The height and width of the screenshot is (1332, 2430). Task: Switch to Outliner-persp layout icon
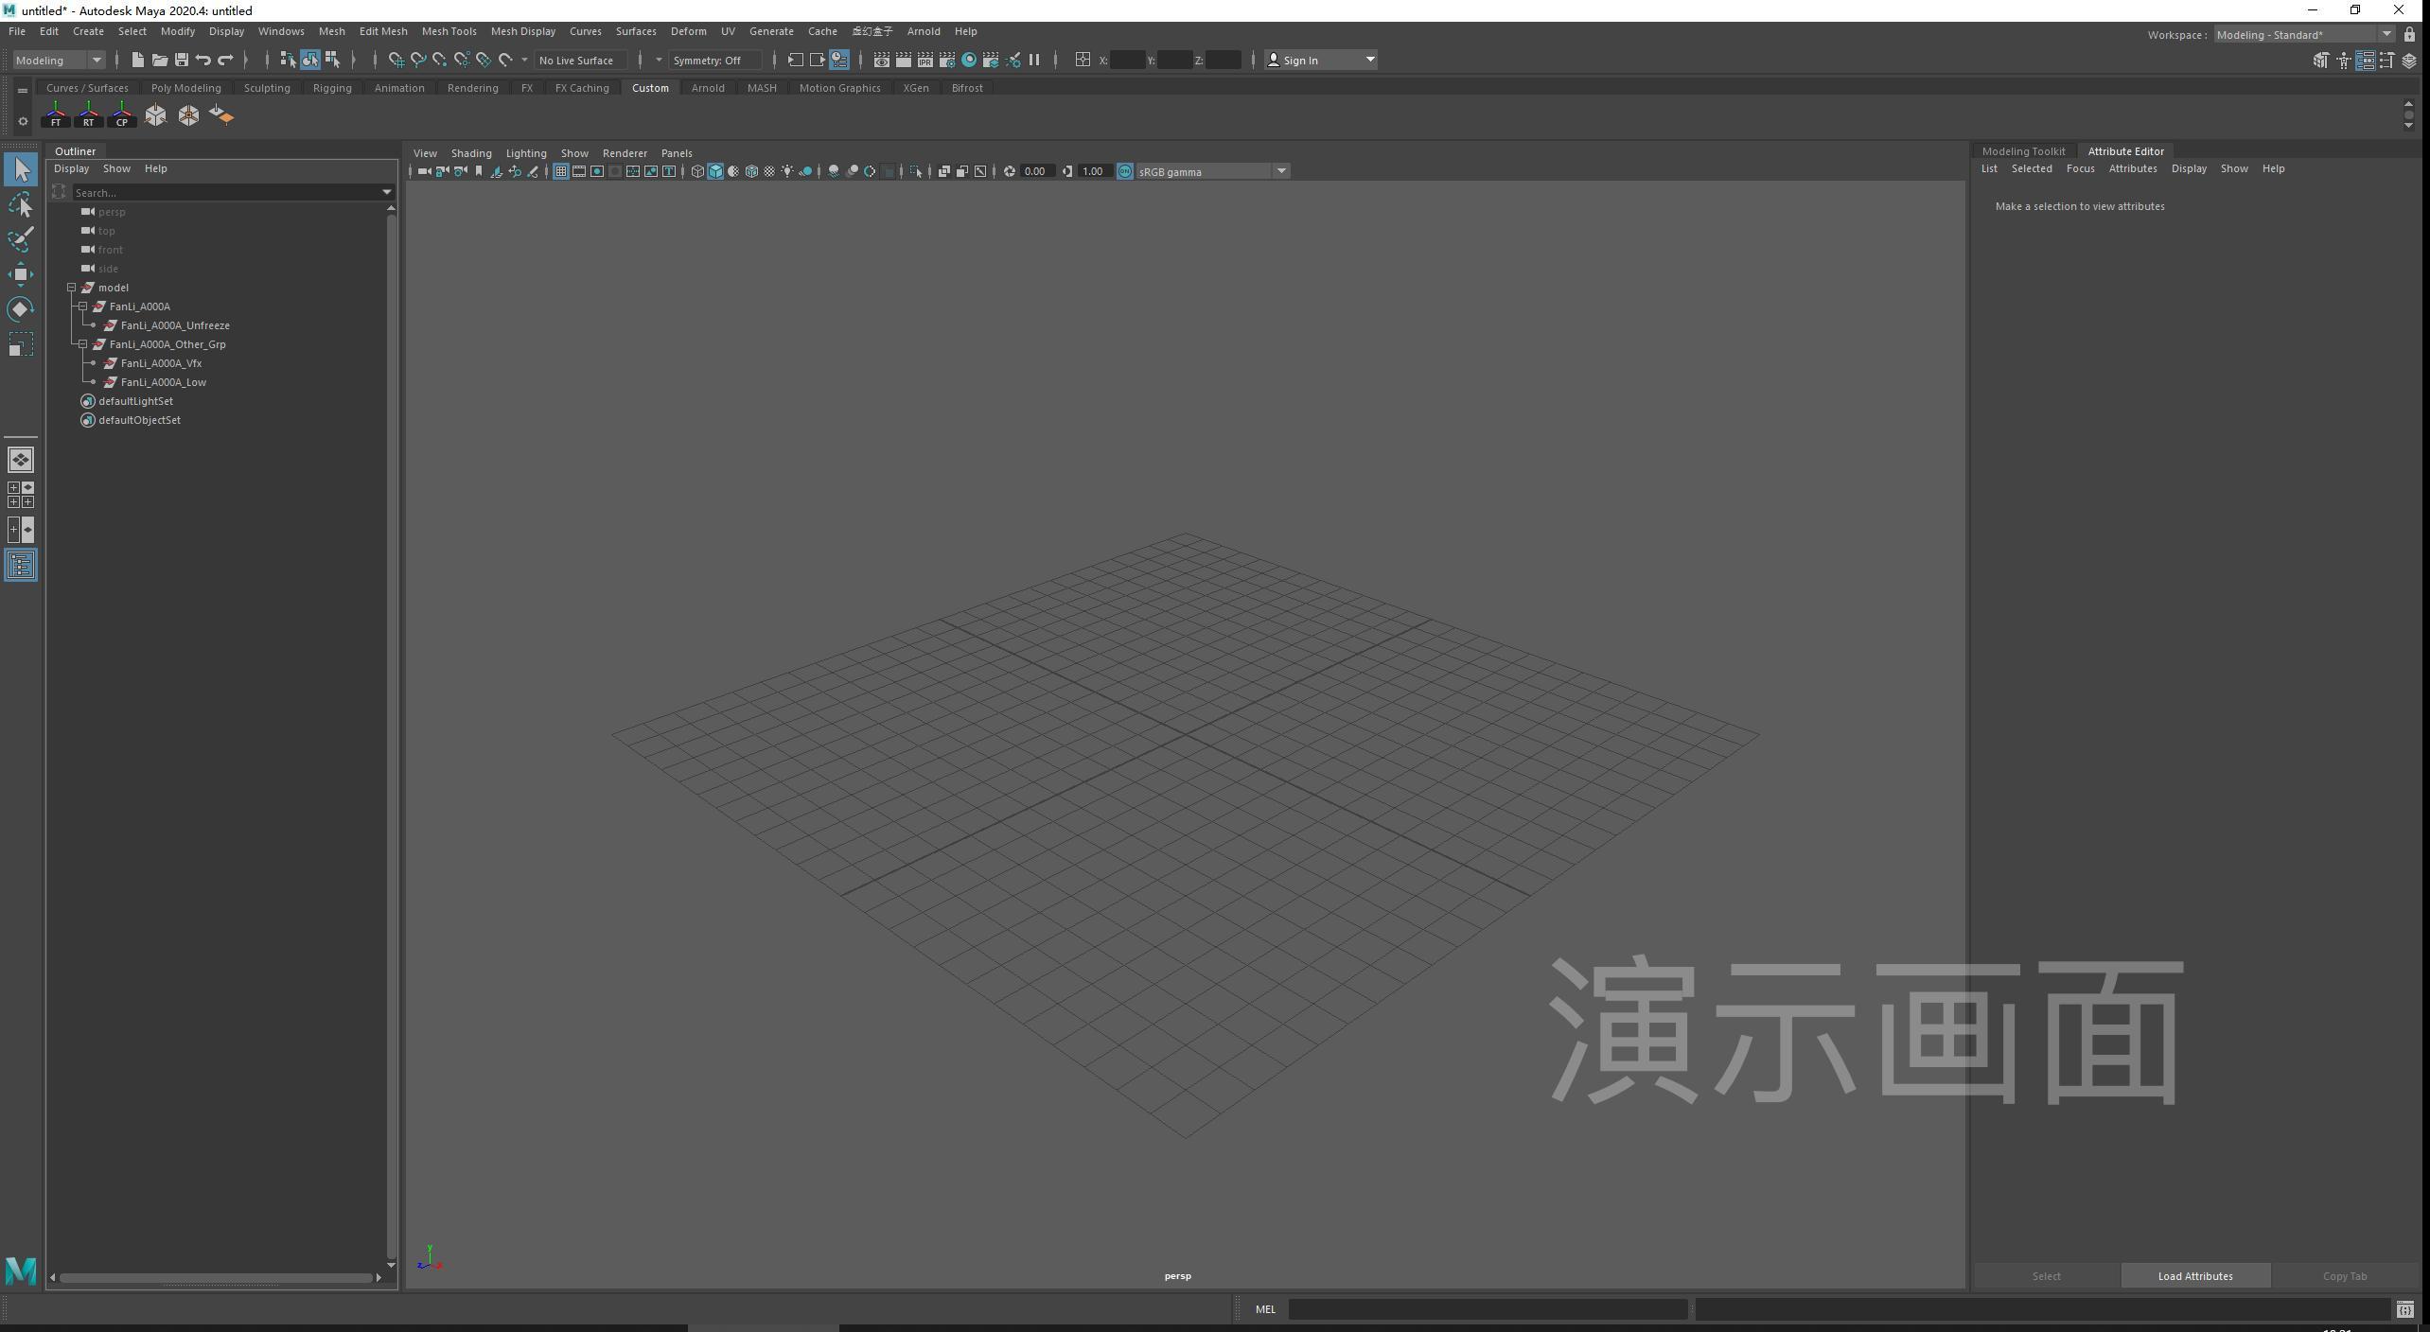(x=21, y=566)
